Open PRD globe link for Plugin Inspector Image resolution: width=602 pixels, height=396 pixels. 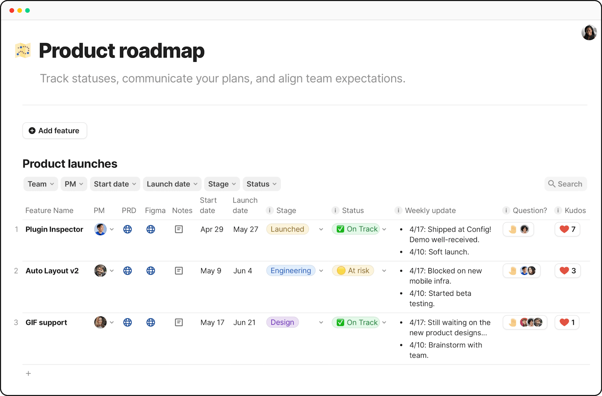(127, 229)
